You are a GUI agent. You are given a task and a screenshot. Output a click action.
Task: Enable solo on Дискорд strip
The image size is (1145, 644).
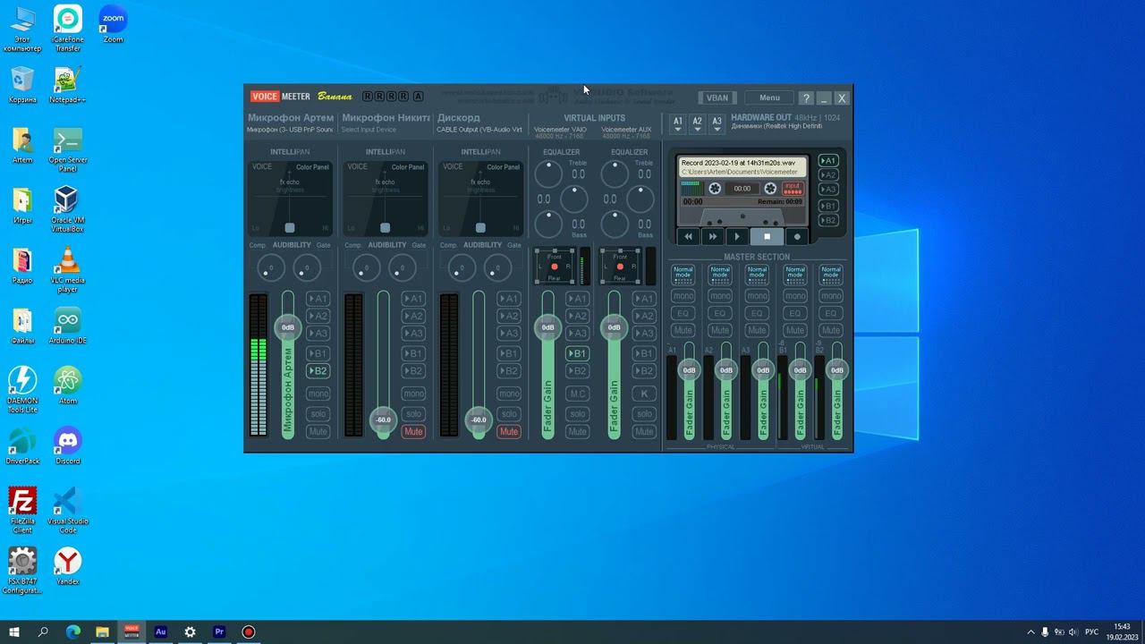point(509,414)
